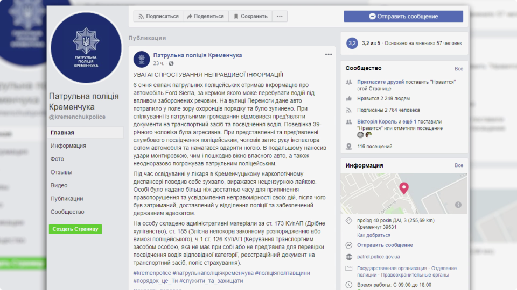Open the Сообщество sidebar tab
517x290 pixels.
tap(67, 212)
